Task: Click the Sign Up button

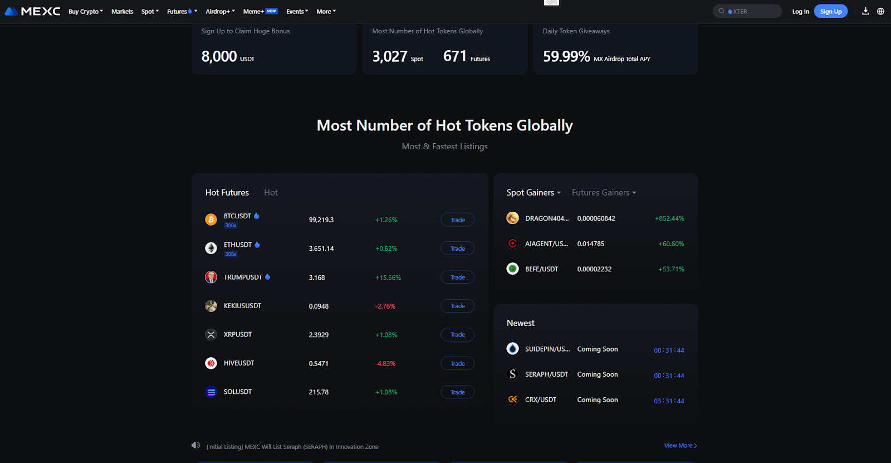Action: [x=831, y=11]
